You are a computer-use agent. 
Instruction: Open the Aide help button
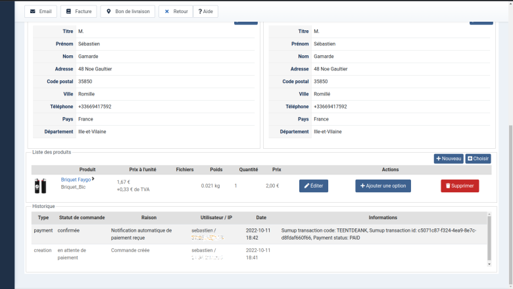tap(205, 12)
